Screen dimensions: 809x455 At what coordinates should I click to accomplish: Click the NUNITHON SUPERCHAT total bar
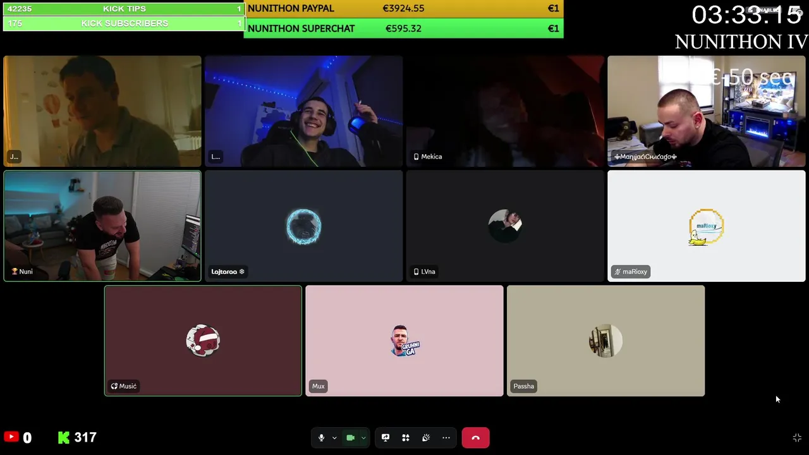tap(403, 28)
